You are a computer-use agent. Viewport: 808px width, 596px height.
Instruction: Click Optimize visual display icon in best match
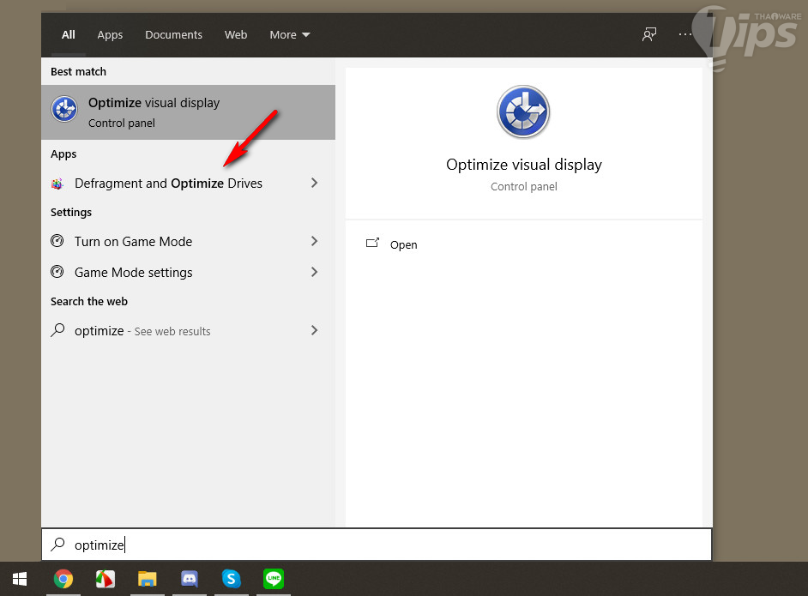pos(64,109)
